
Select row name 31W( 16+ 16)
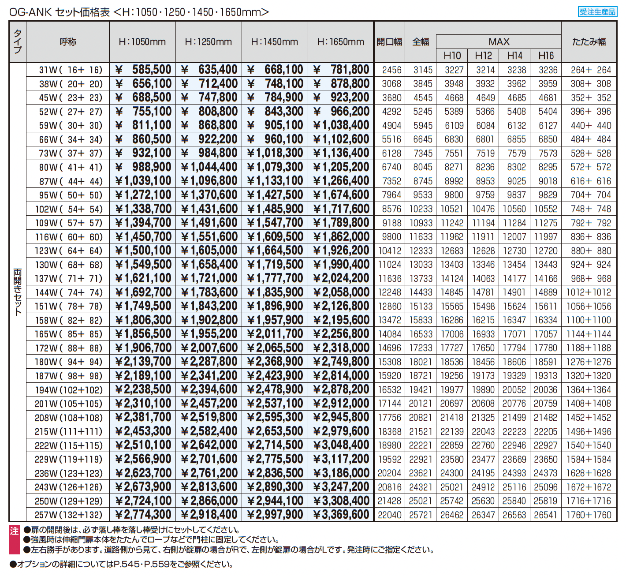point(71,70)
